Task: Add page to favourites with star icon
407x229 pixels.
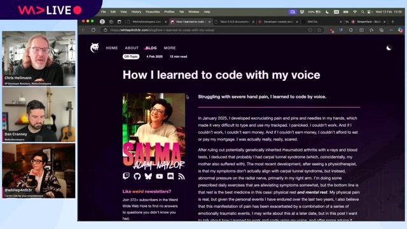Action: click(x=319, y=30)
